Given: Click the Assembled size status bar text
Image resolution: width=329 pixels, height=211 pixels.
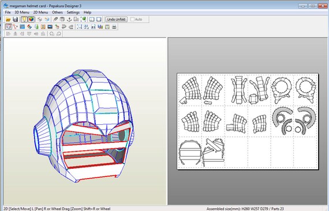Looking at the screenshot, I should [x=245, y=209].
